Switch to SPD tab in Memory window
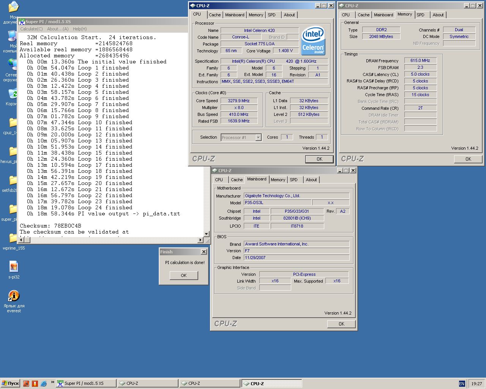This screenshot has height=389, width=486. point(420,15)
